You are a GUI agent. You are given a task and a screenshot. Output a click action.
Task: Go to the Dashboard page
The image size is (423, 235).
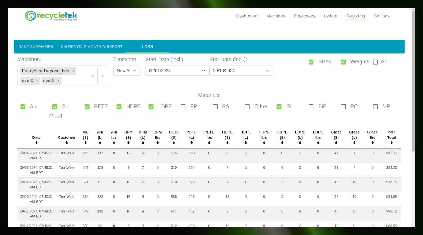pyautogui.click(x=247, y=16)
